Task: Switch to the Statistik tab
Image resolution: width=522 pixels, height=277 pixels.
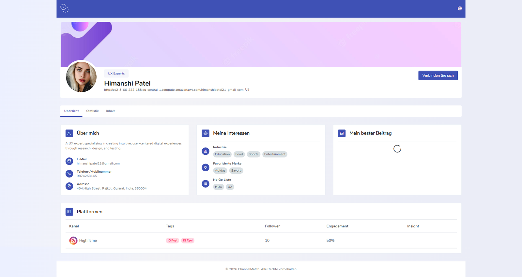Action: [x=92, y=111]
